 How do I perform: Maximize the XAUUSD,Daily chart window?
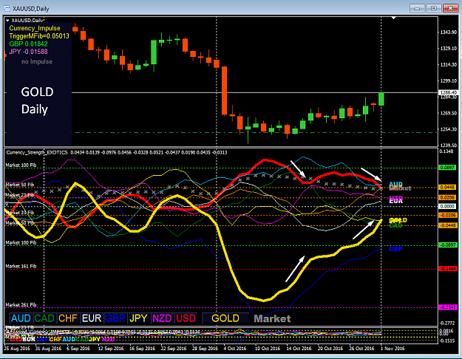(433, 8)
